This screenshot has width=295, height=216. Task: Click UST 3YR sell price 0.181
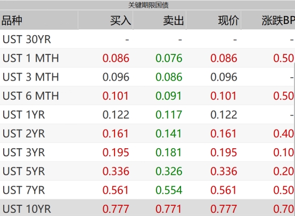(x=168, y=153)
